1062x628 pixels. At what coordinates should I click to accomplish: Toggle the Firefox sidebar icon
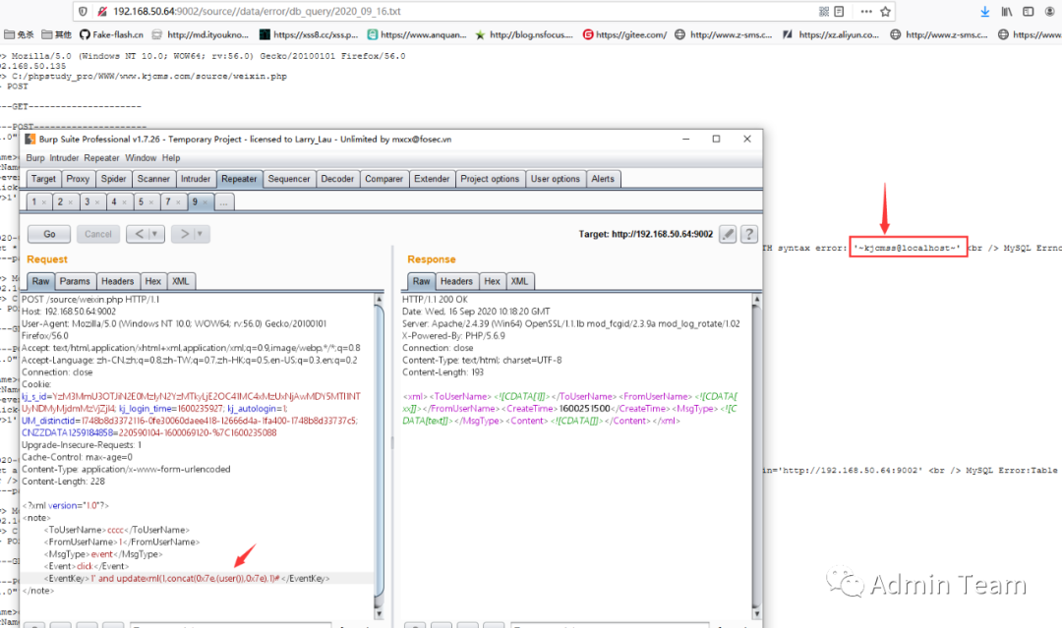(1029, 12)
